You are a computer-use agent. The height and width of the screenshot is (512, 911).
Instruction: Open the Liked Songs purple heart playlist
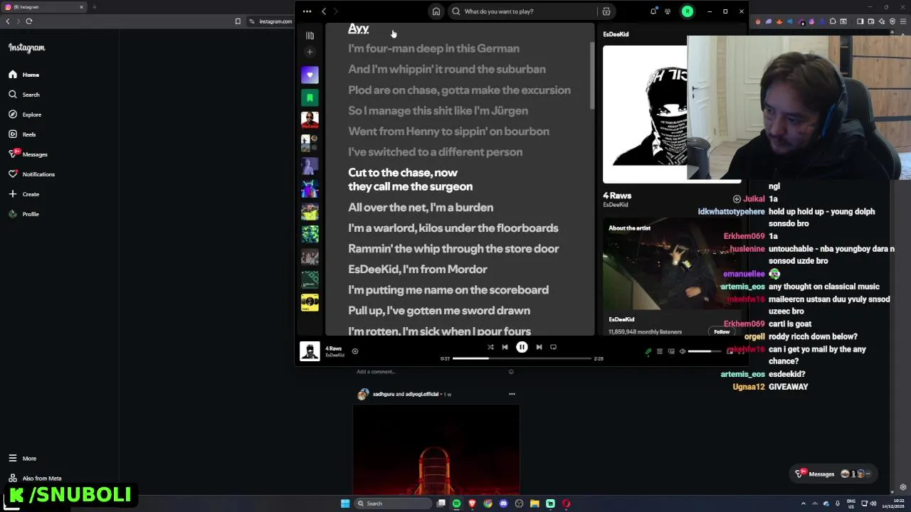[x=310, y=75]
